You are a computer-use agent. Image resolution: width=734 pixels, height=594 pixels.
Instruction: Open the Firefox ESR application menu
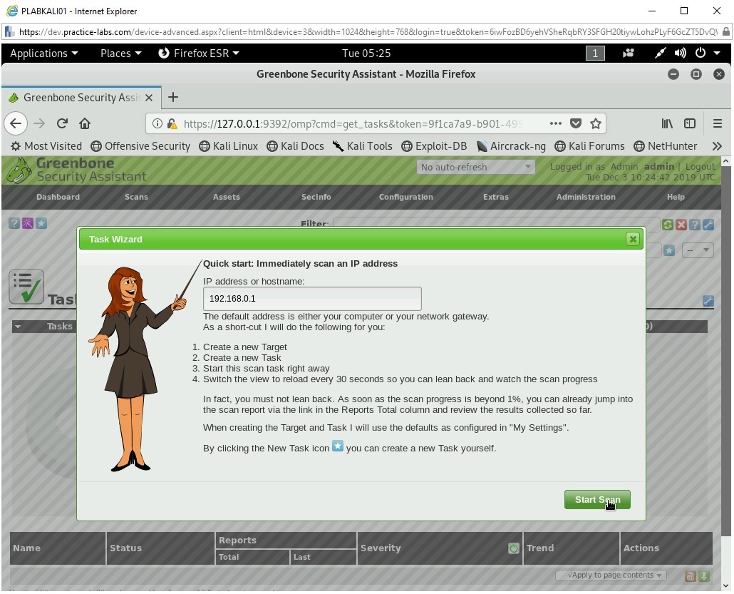[x=198, y=53]
